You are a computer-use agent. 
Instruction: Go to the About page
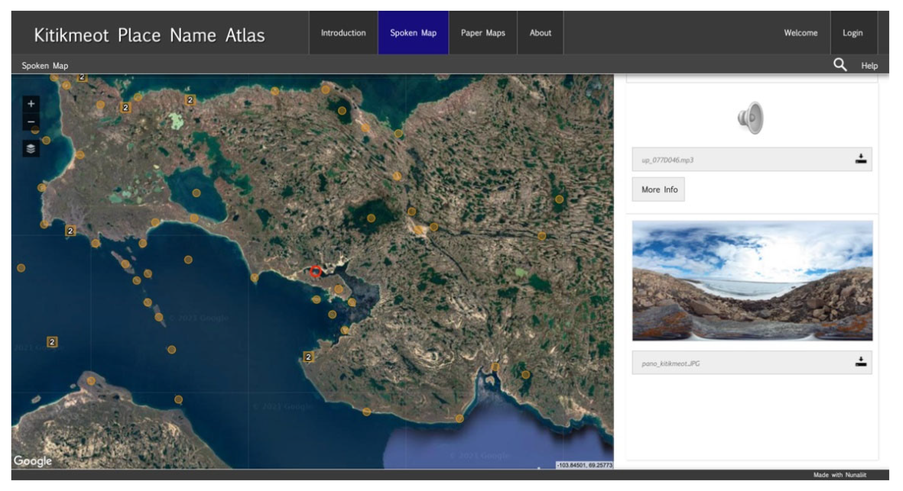pyautogui.click(x=540, y=33)
